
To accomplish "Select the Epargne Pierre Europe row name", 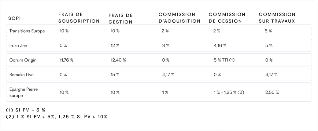I will pyautogui.click(x=24, y=92).
